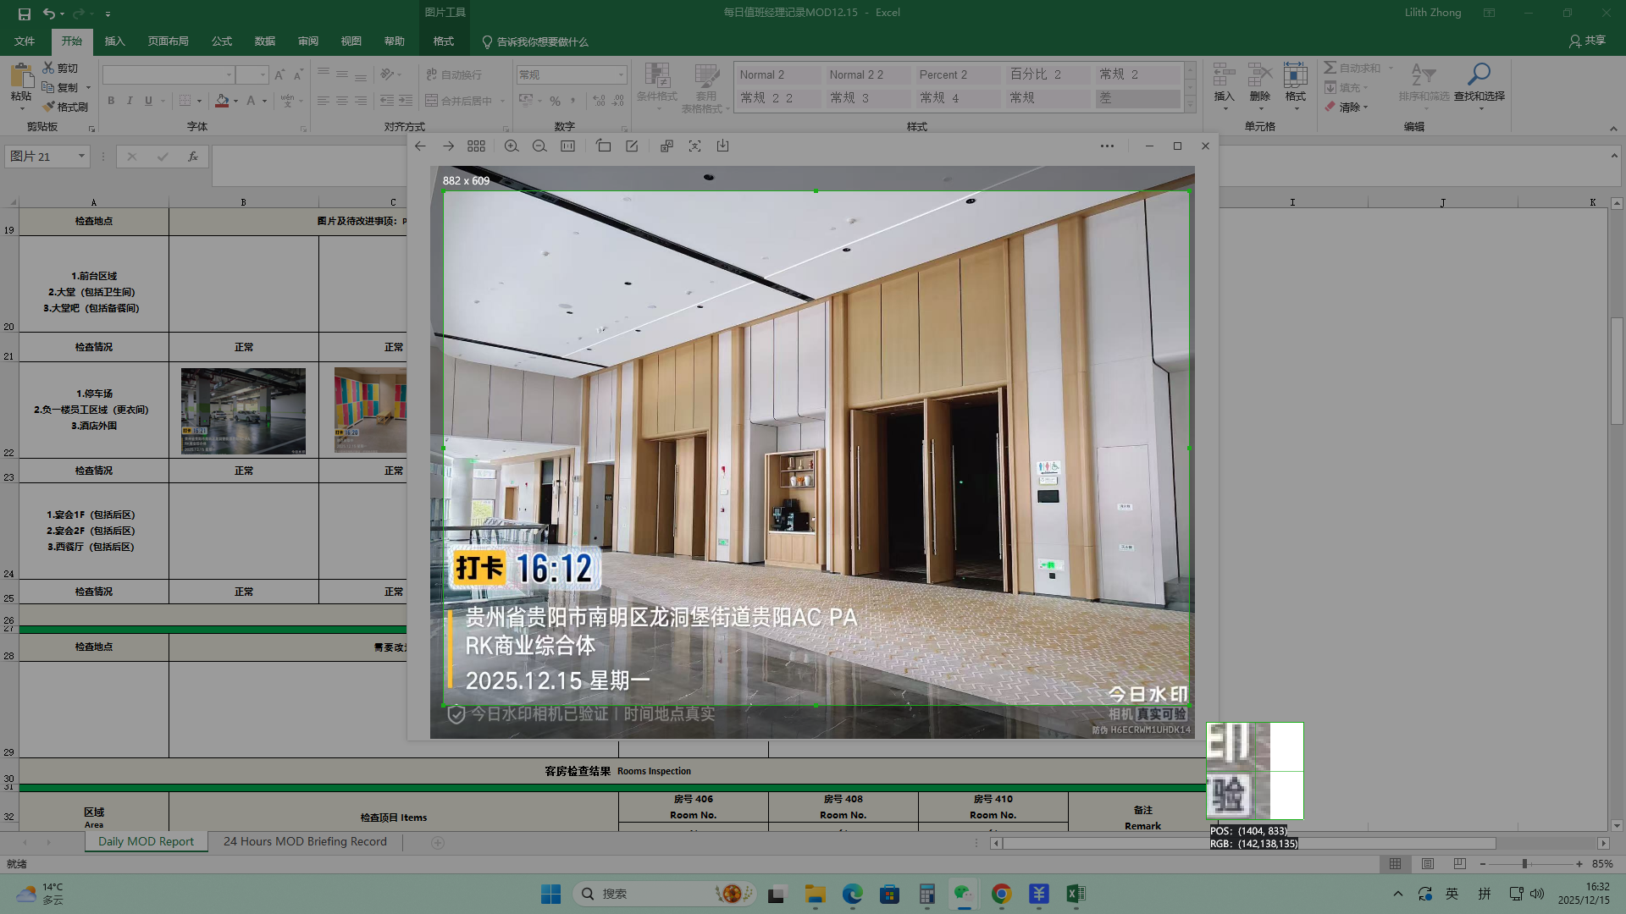
Task: Show the image at 1:1 size
Action: click(x=567, y=146)
